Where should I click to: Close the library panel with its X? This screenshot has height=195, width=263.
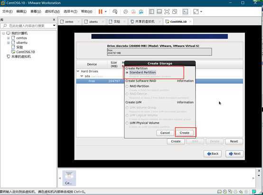click(54, 20)
